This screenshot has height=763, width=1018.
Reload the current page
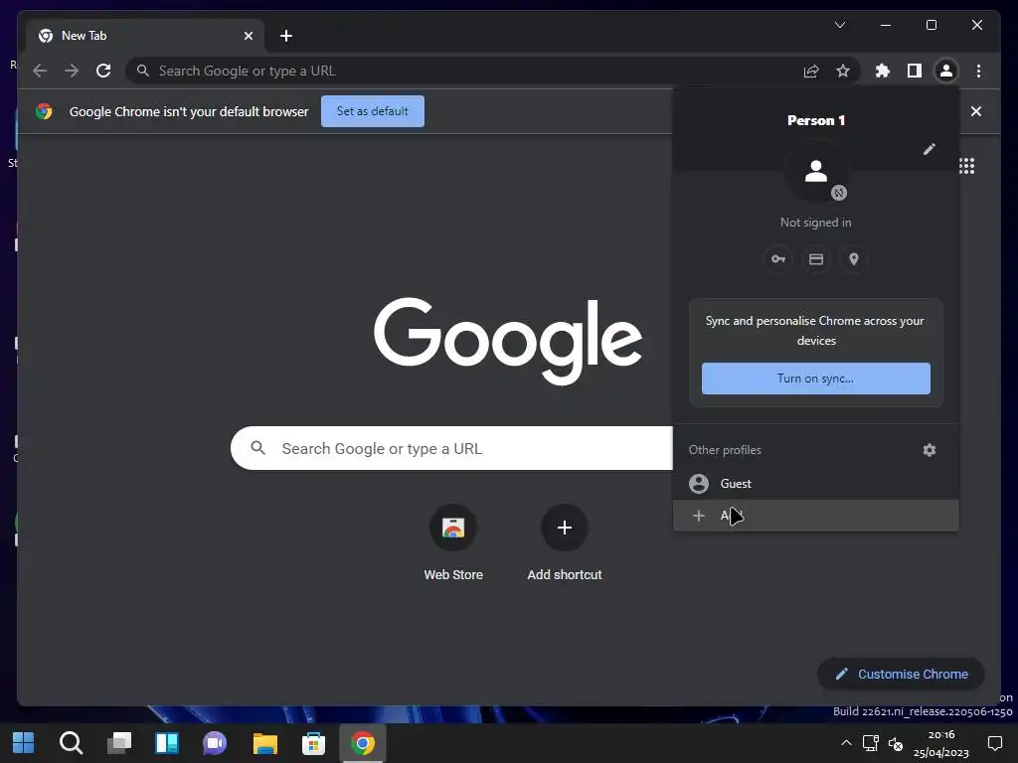pyautogui.click(x=103, y=71)
